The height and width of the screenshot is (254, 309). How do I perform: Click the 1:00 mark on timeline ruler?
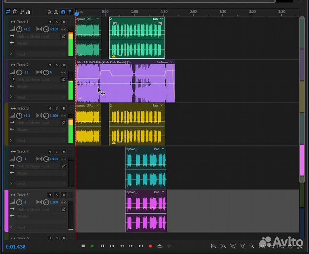point(134,11)
